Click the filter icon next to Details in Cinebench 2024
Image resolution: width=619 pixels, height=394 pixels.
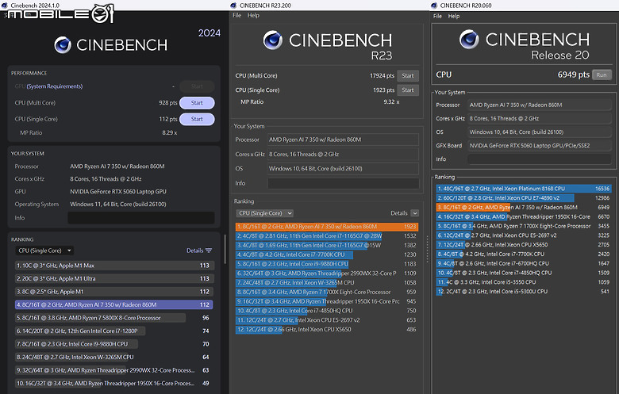pos(209,251)
